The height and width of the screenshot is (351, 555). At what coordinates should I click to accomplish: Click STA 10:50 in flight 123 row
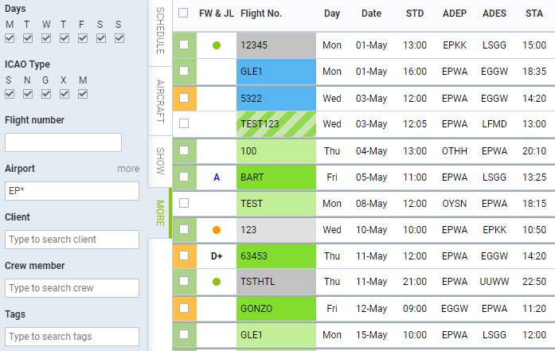[x=534, y=230]
